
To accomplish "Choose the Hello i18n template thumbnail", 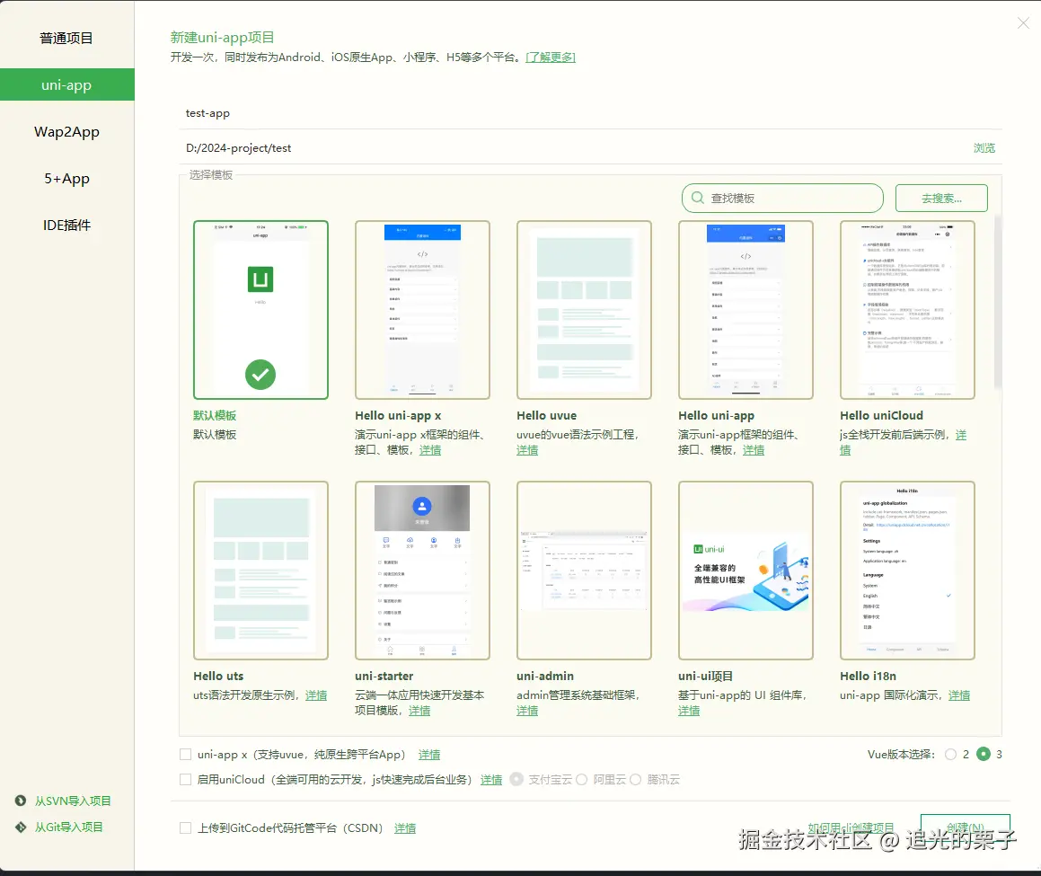I will point(907,571).
